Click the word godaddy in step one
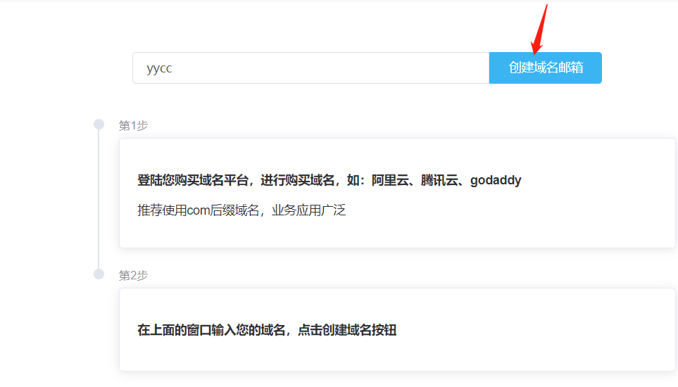Image resolution: width=678 pixels, height=387 pixels. coord(496,180)
